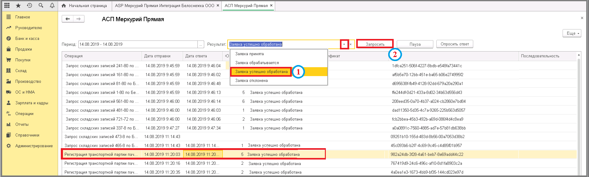Open the Руководителю section
This screenshot has height=177, width=589.
(x=29, y=28)
